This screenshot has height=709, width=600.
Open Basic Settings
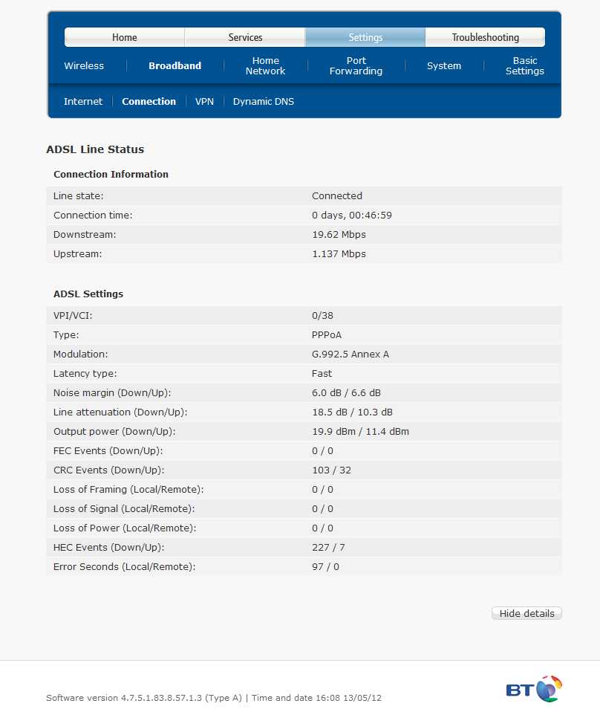point(524,65)
